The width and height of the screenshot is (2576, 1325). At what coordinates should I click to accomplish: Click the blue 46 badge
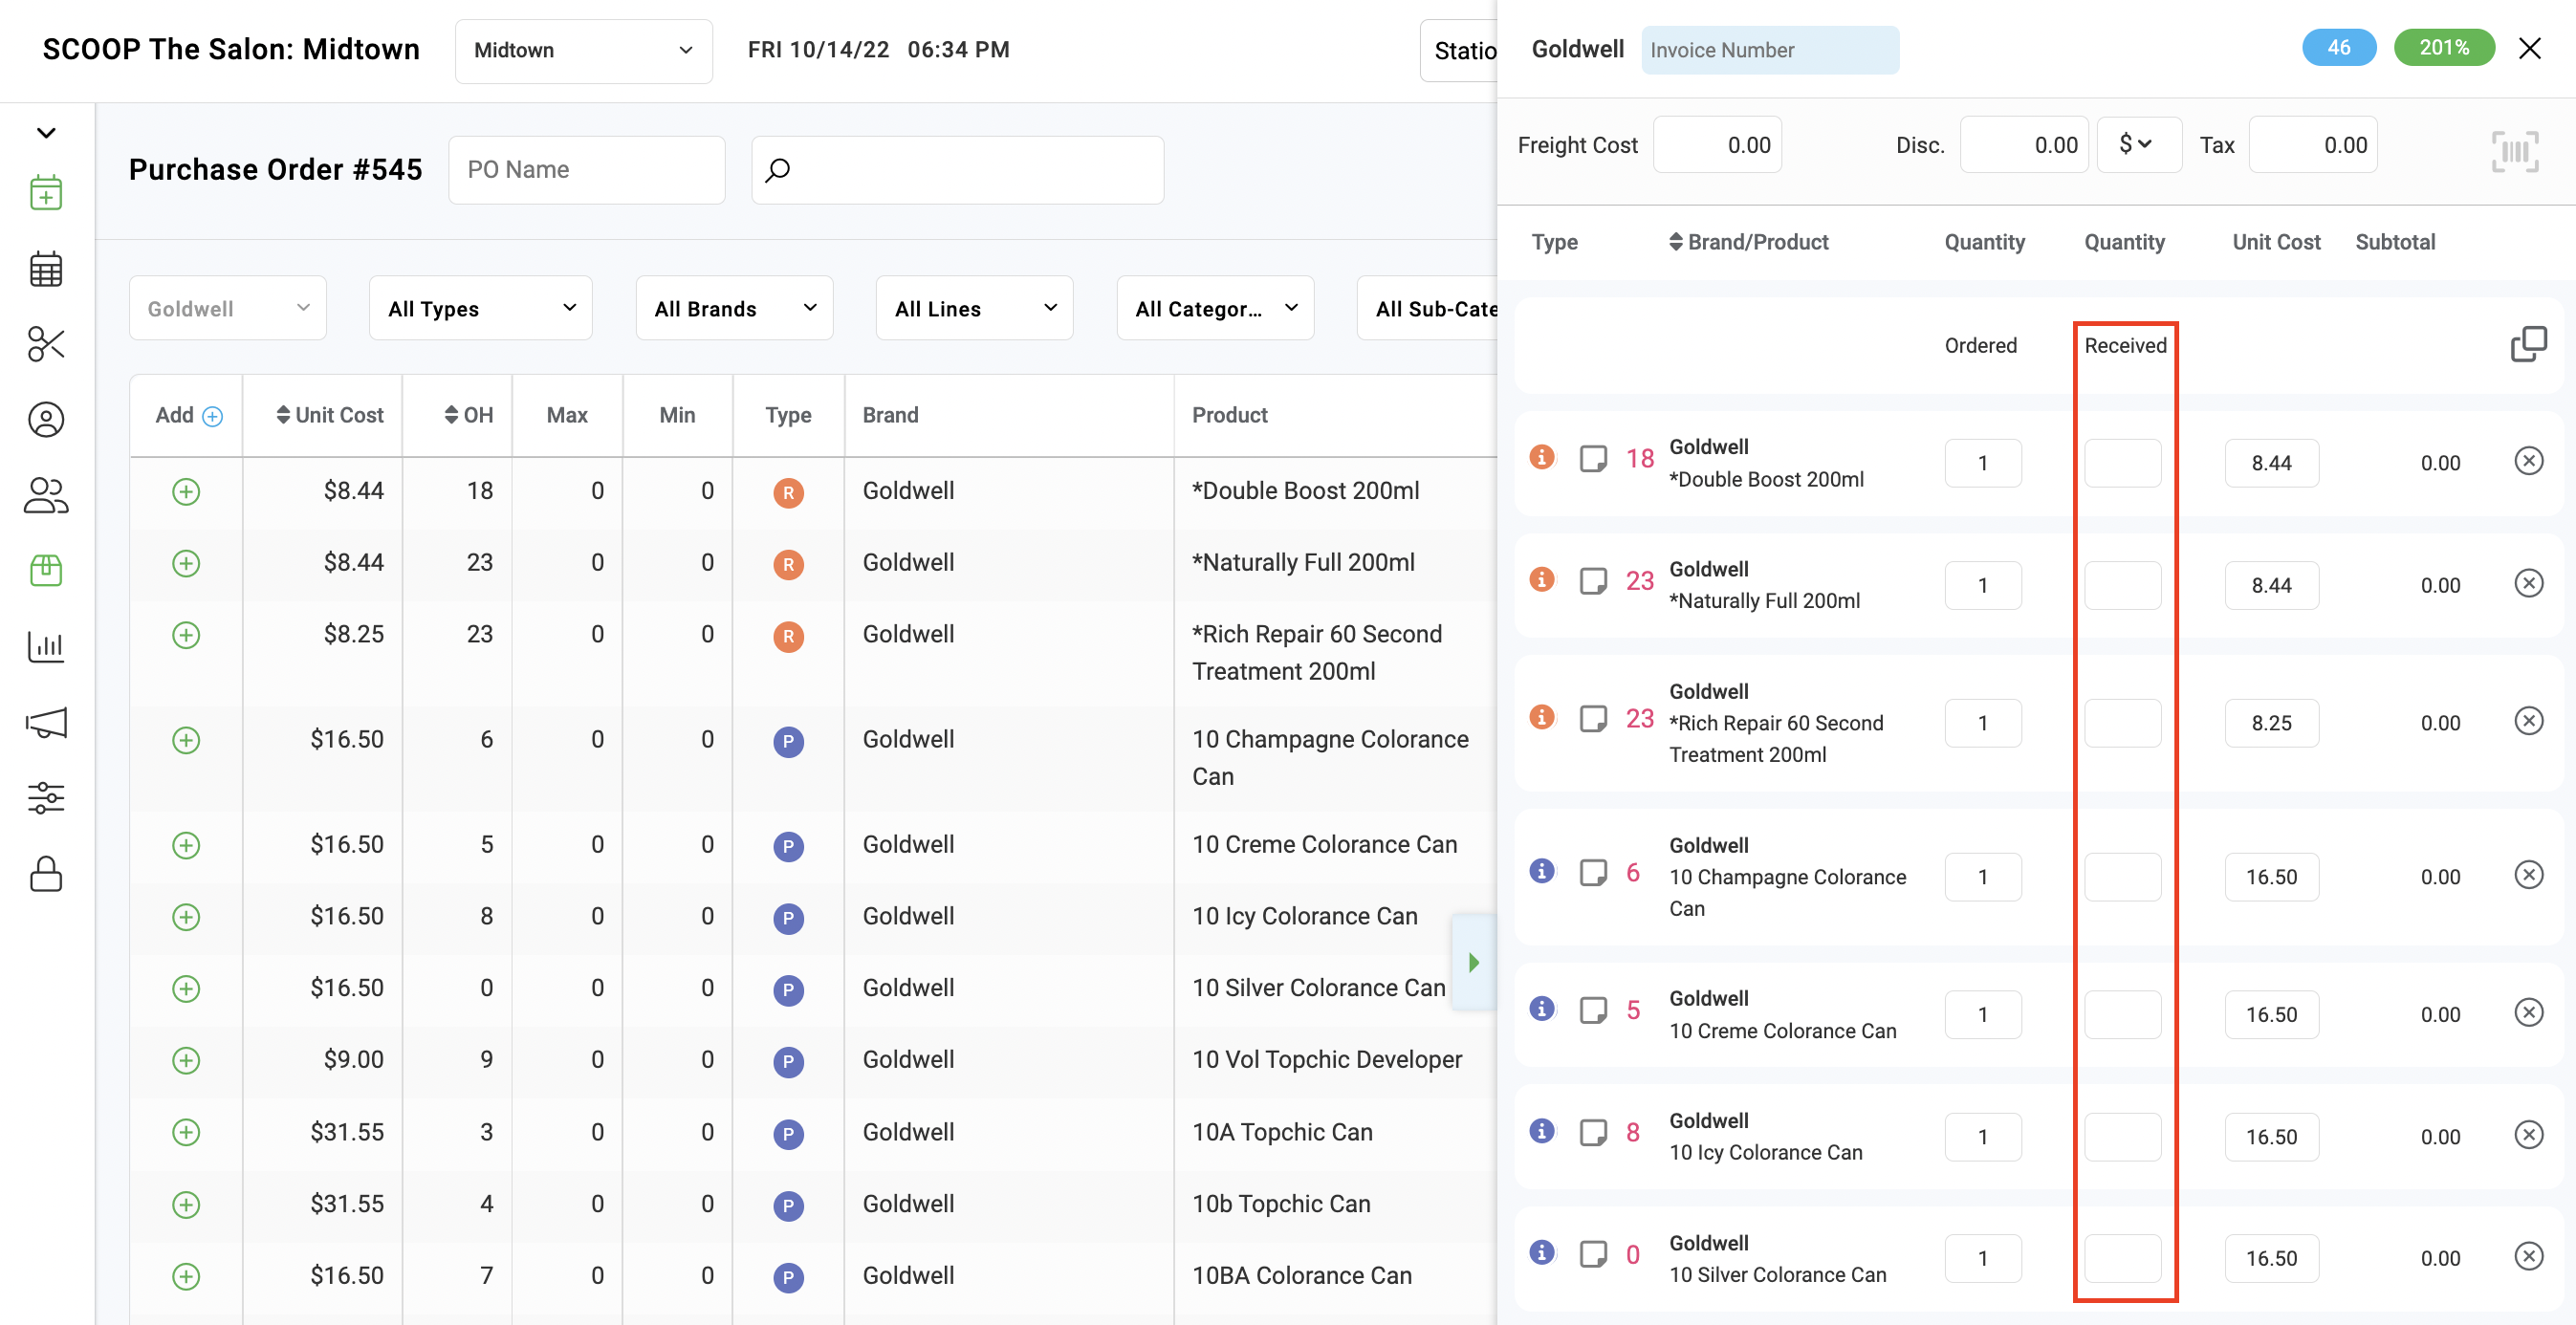2339,48
